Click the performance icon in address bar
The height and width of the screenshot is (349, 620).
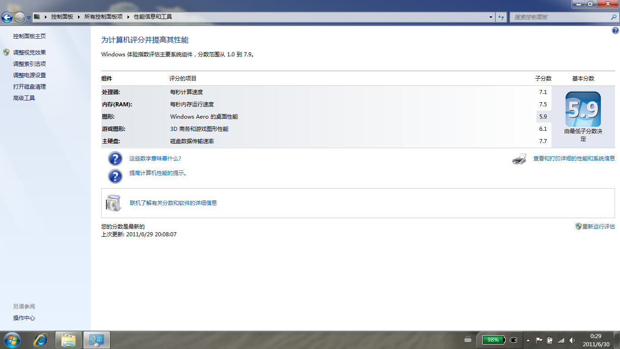[x=37, y=17]
